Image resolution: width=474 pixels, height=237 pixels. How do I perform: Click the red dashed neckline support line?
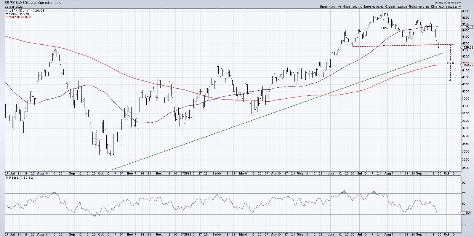385,46
